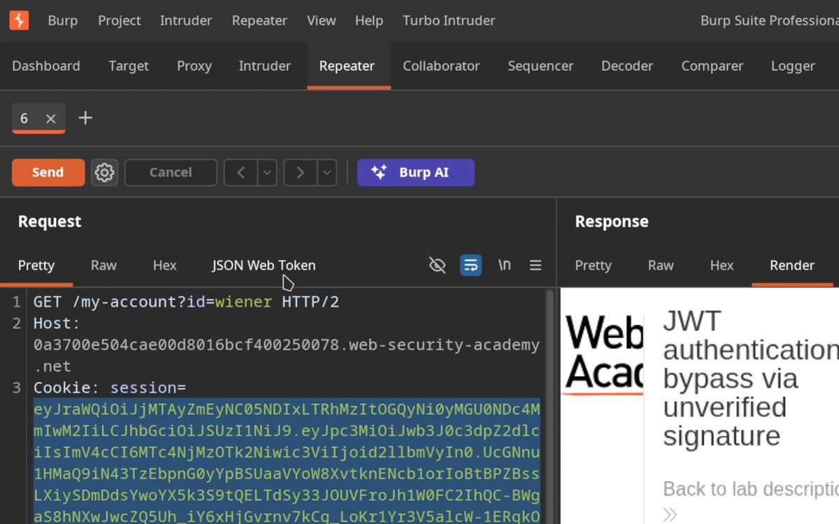
Task: Select the Request Raw view tab
Action: (103, 265)
